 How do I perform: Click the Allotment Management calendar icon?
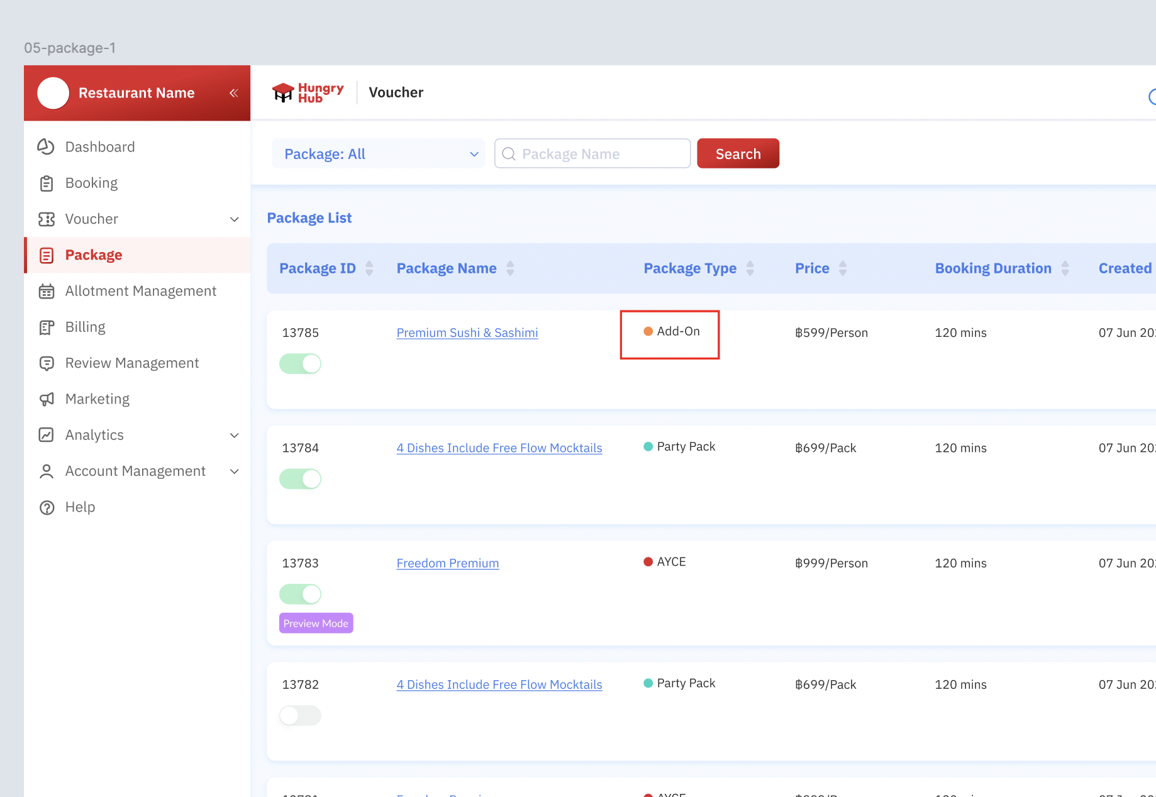[46, 291]
